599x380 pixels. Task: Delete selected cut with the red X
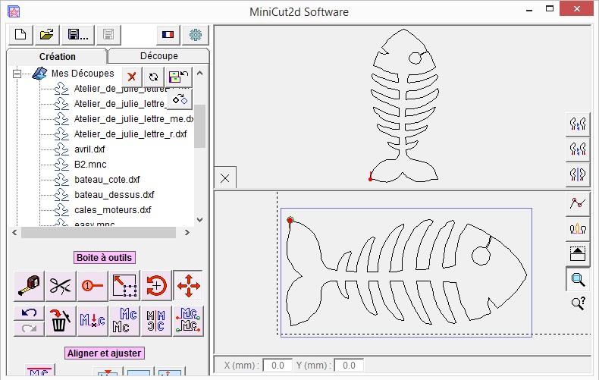pyautogui.click(x=132, y=77)
